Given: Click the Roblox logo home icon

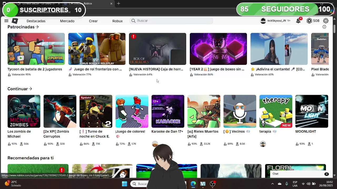Looking at the screenshot, I should pos(15,21).
